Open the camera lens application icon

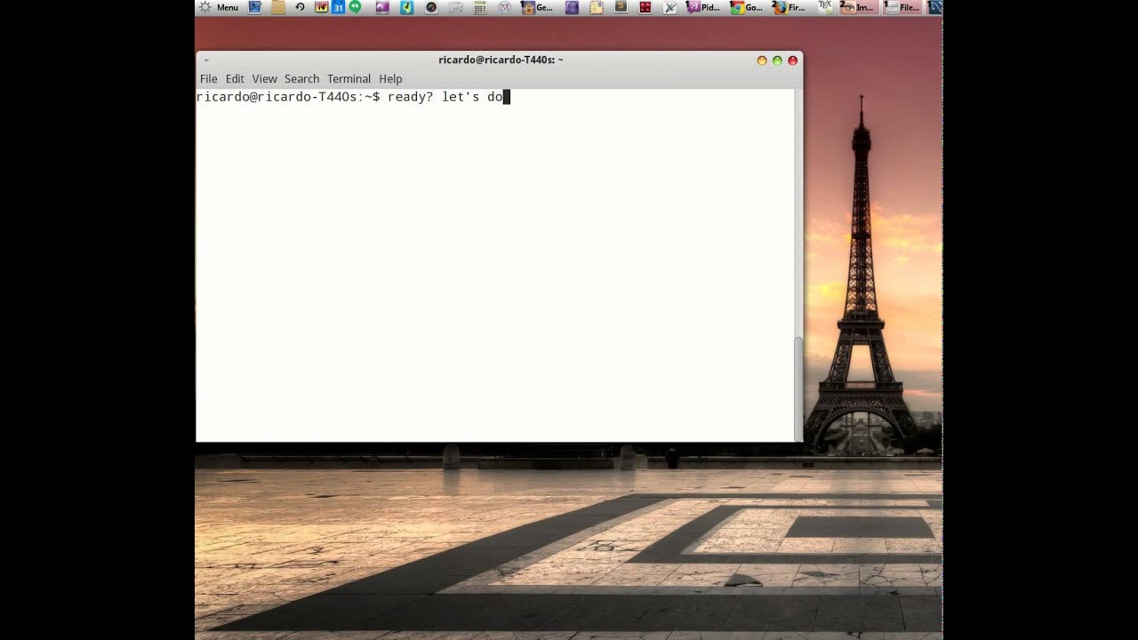(x=431, y=7)
